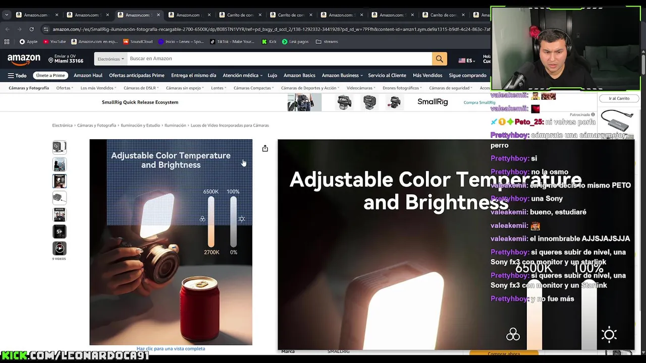Expand Los más Vendidos submenu
The image size is (646, 363).
pos(99,88)
